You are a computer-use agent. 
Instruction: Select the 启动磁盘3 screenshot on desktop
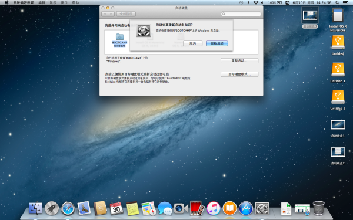click(310, 18)
